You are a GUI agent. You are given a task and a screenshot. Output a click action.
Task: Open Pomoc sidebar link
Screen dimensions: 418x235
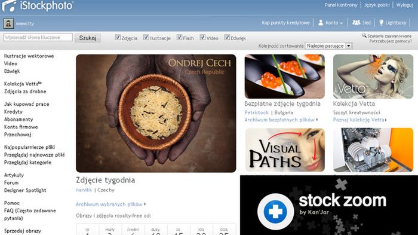click(x=12, y=203)
